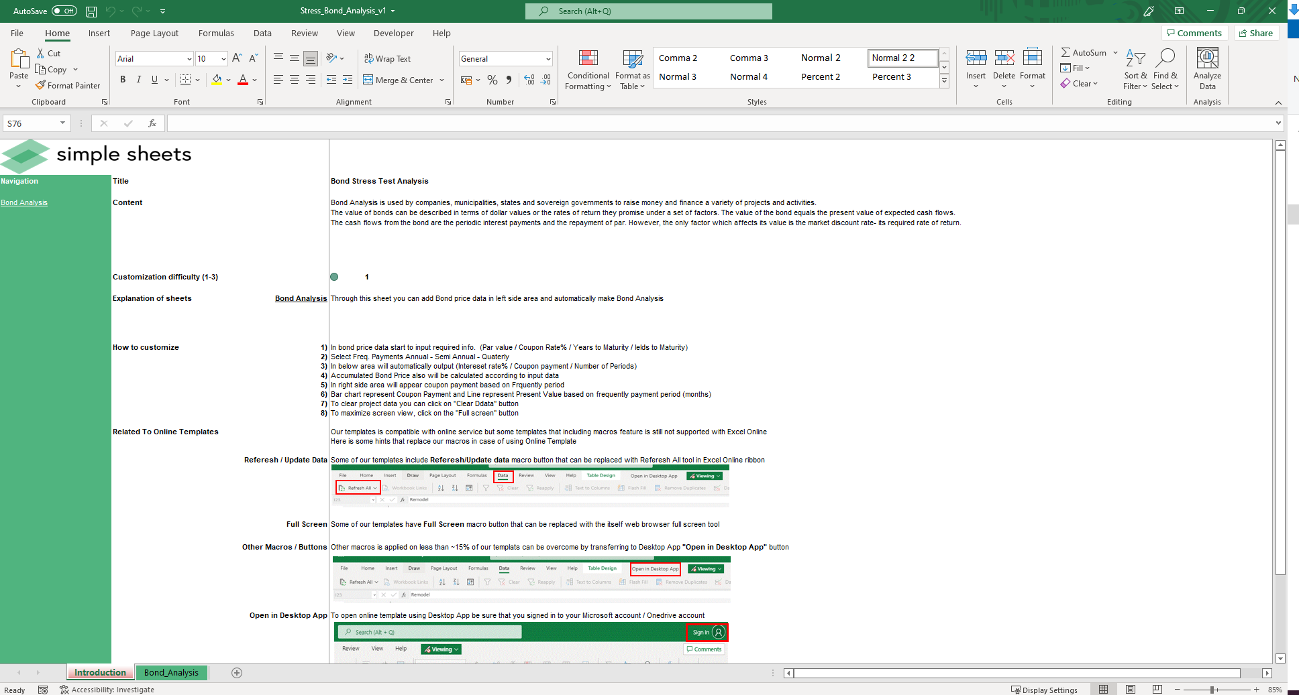The width and height of the screenshot is (1299, 695).
Task: Toggle bold formatting
Action: point(123,80)
